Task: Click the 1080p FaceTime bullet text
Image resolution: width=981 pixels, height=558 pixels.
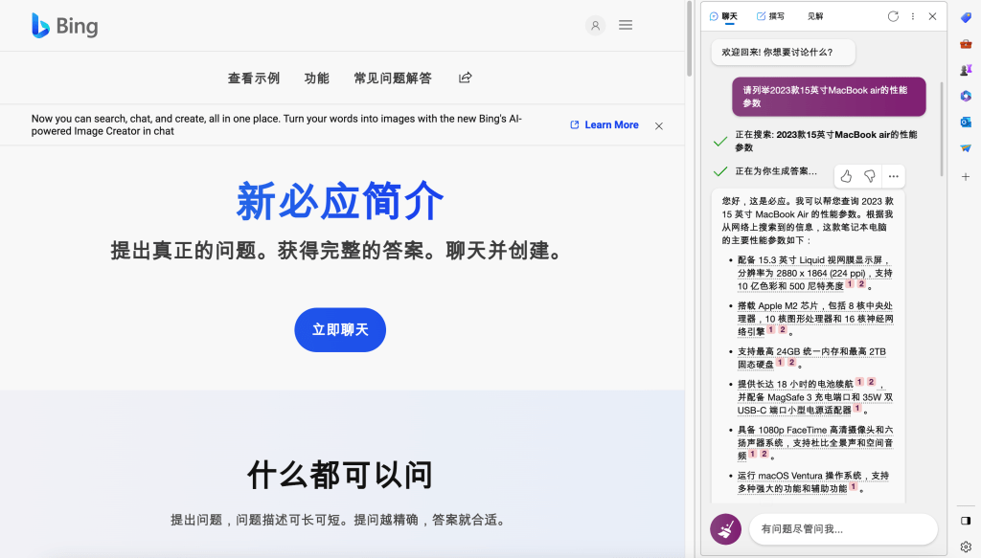Action: pyautogui.click(x=814, y=442)
